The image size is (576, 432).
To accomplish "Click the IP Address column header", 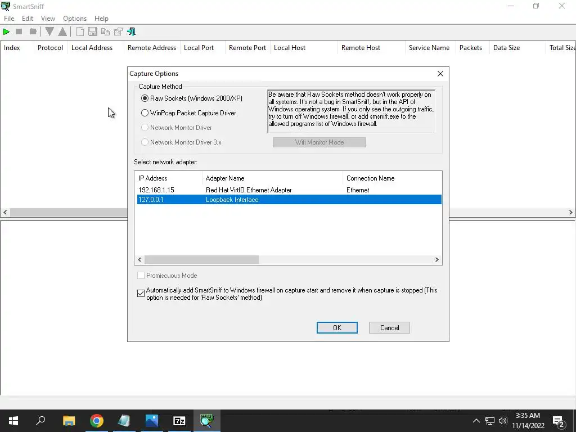I will pyautogui.click(x=168, y=178).
